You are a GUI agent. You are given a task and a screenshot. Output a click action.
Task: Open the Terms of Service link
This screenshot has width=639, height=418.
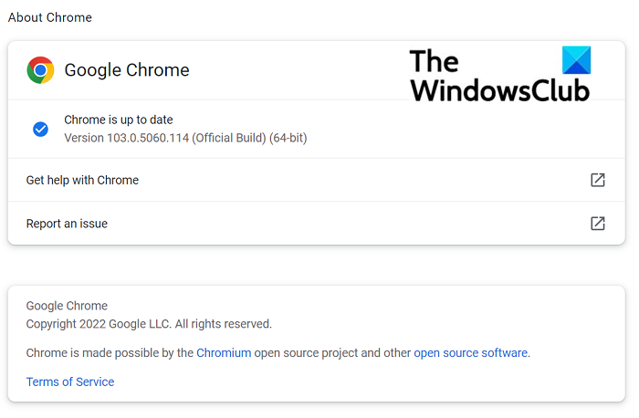pos(70,381)
